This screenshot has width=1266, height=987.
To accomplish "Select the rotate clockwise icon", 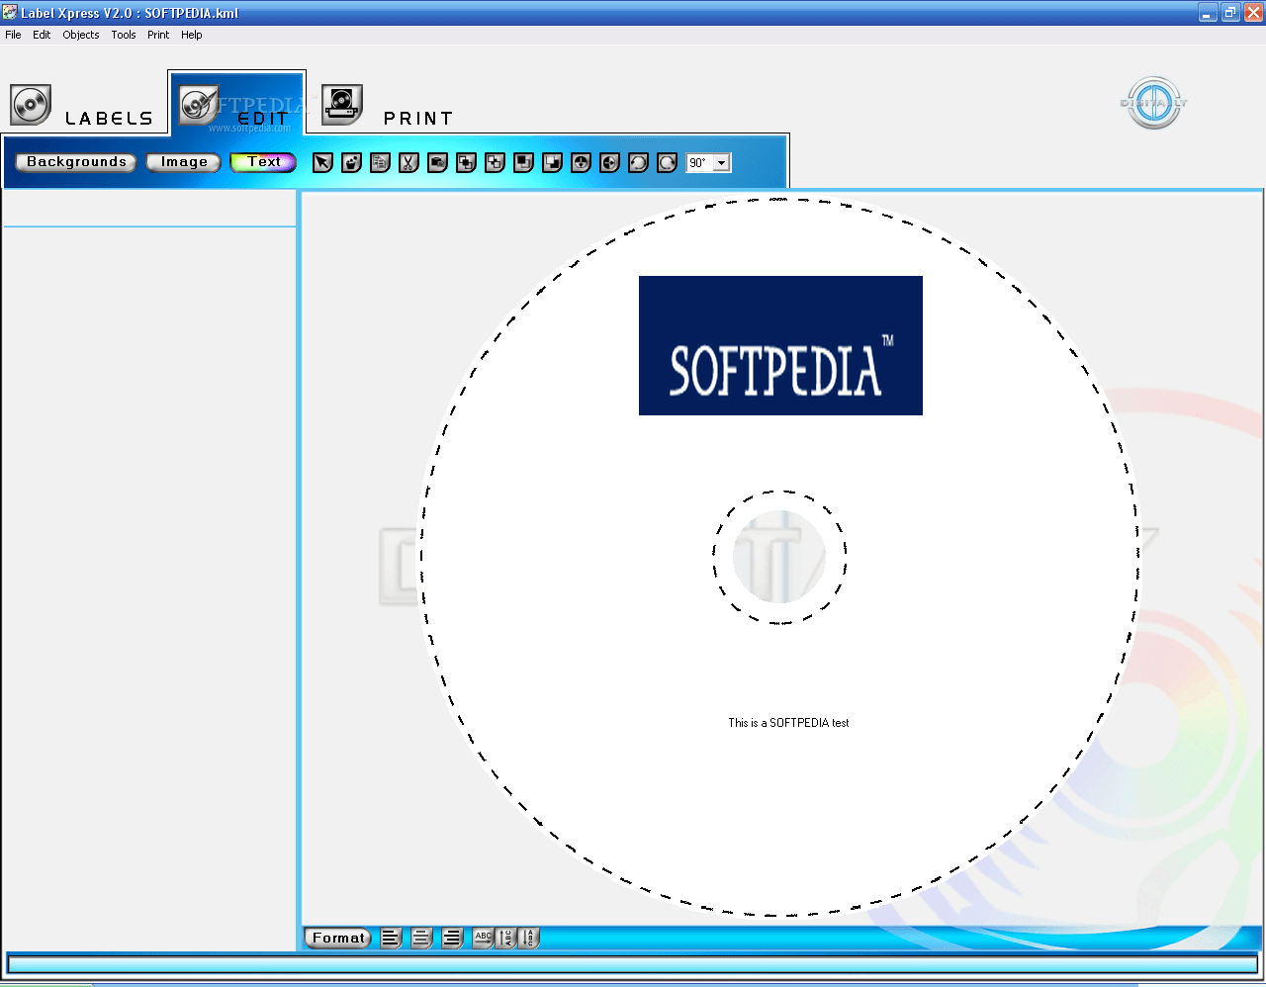I will (666, 162).
